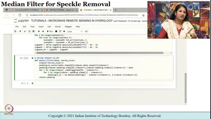Run the selected cell
The height and width of the screenshot is (119, 211).
(50, 31)
